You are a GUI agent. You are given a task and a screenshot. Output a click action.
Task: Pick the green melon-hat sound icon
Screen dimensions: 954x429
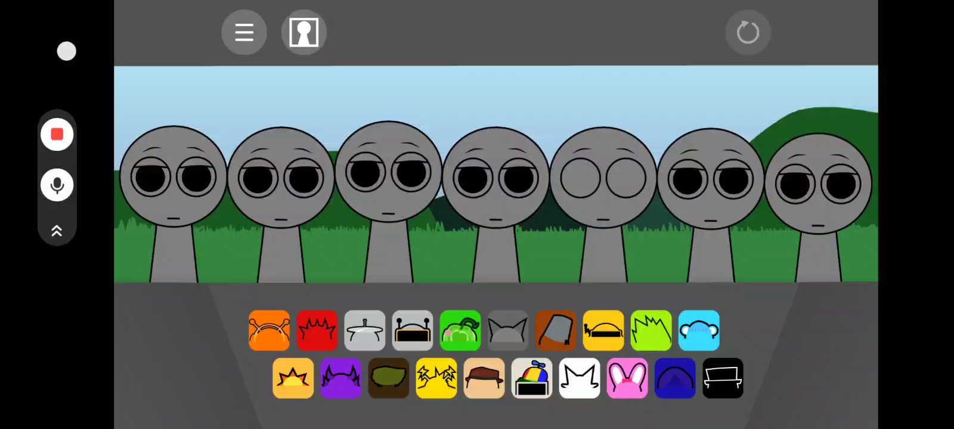(460, 331)
